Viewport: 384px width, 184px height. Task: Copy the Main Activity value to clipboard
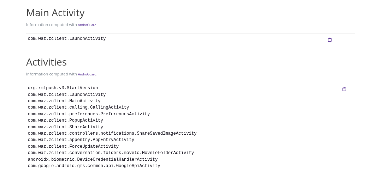pos(330,40)
